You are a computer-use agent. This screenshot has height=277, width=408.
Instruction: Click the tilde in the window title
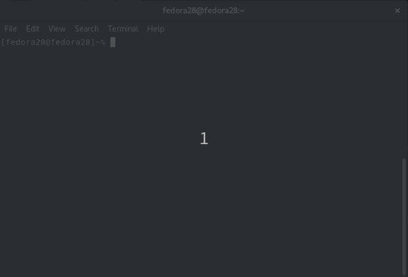[242, 11]
